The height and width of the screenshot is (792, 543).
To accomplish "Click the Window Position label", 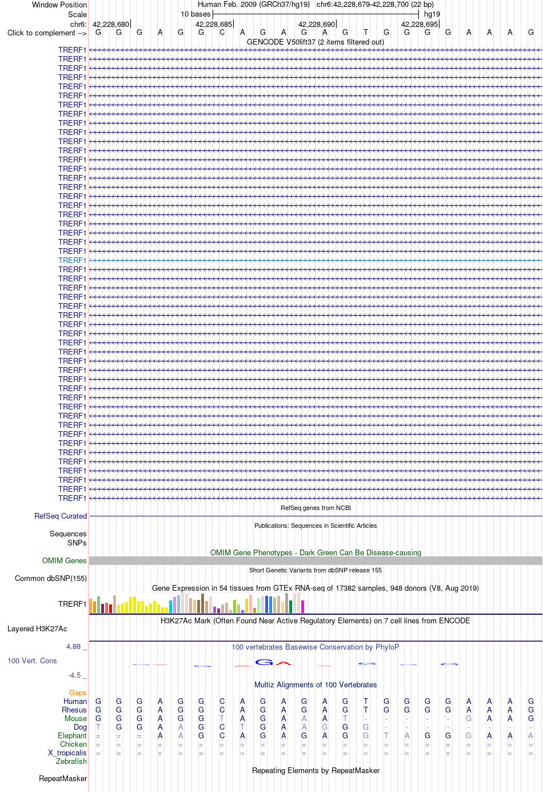I will 59,5.
